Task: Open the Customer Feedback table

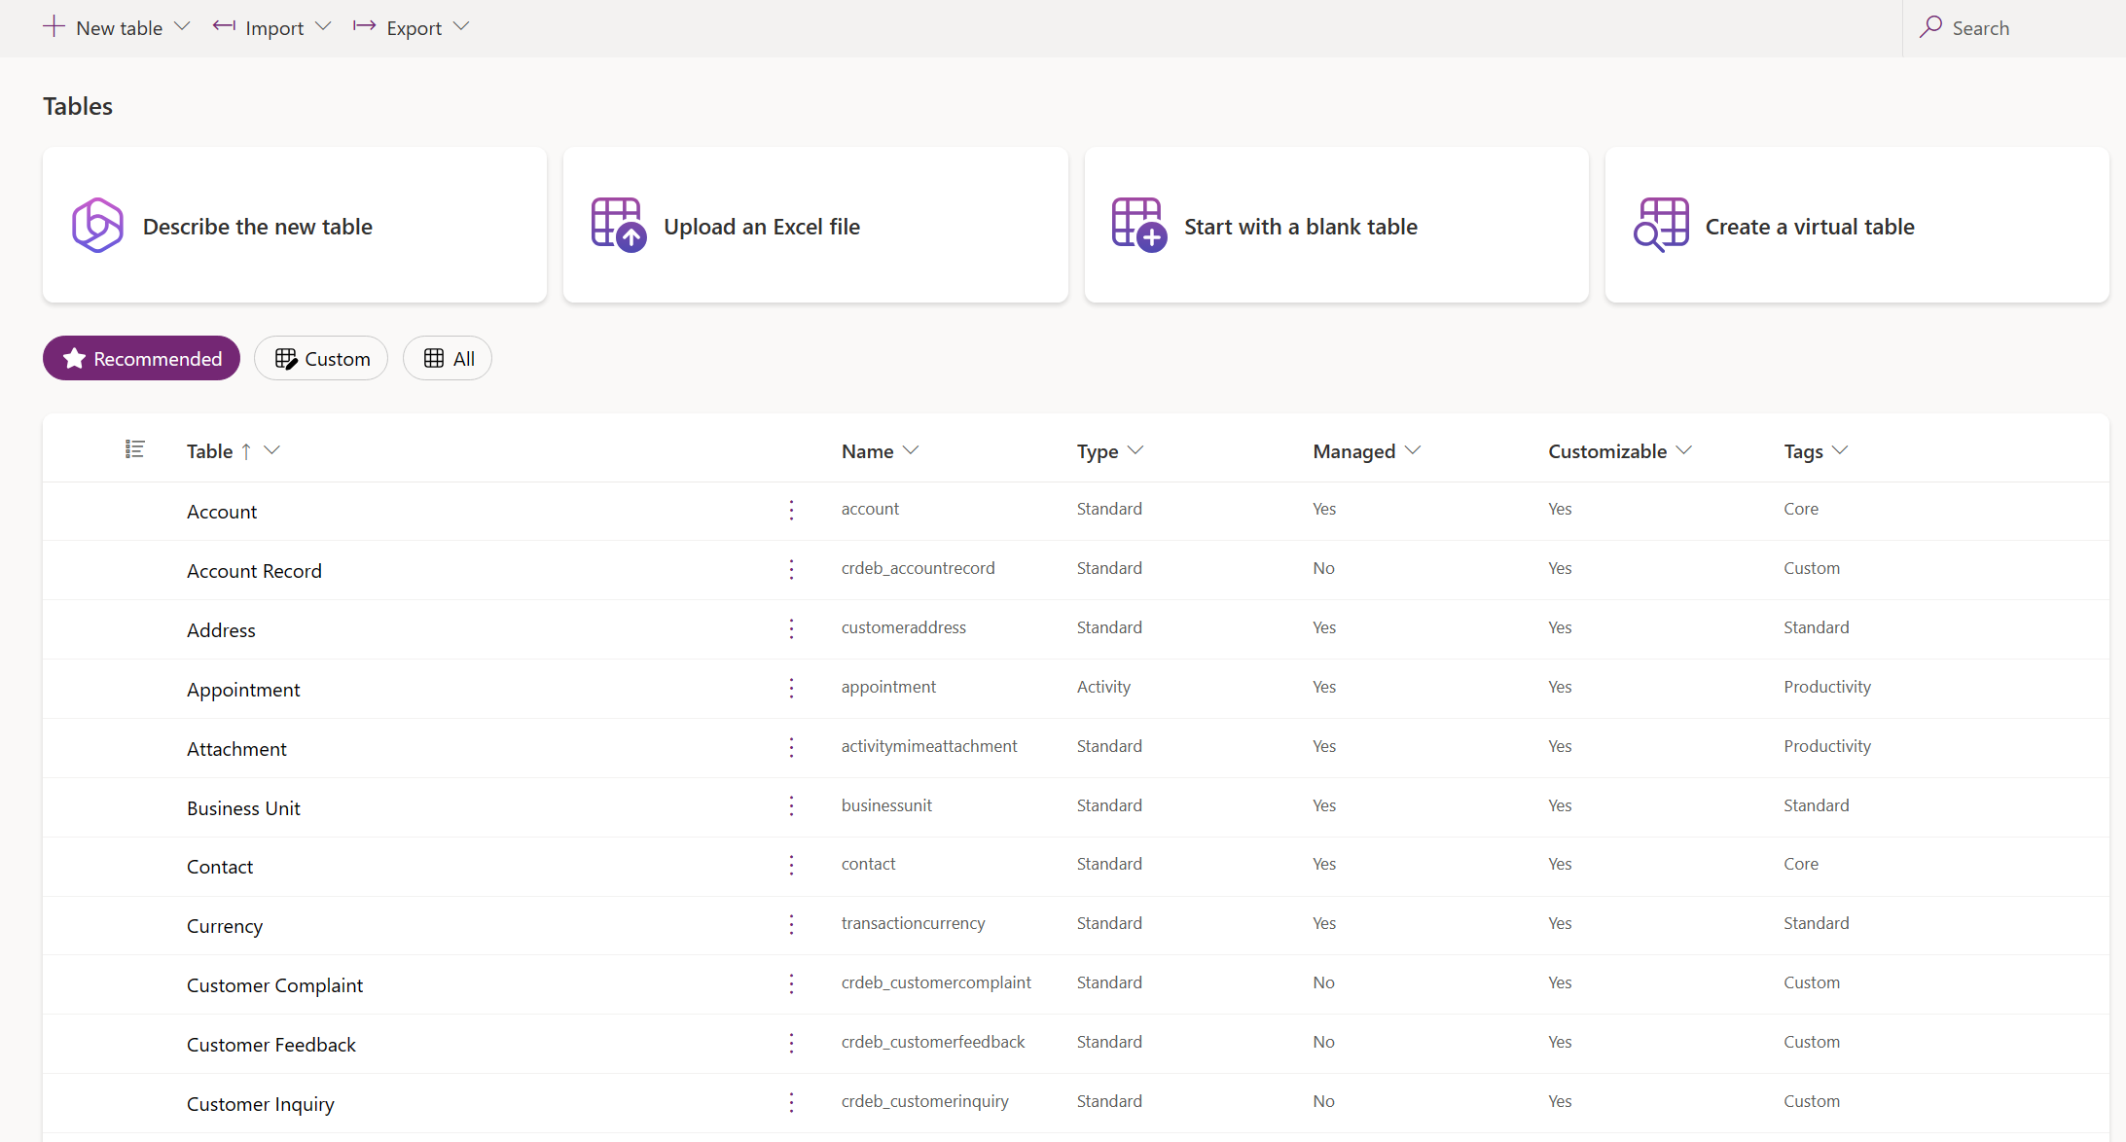Action: [x=270, y=1042]
